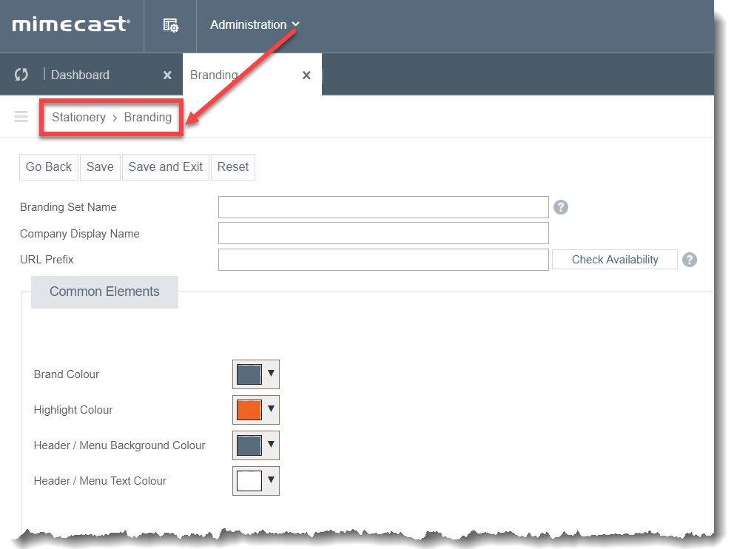The height and width of the screenshot is (549, 737).
Task: Click the Header / Menu Background Colour swatch
Action: tap(247, 445)
